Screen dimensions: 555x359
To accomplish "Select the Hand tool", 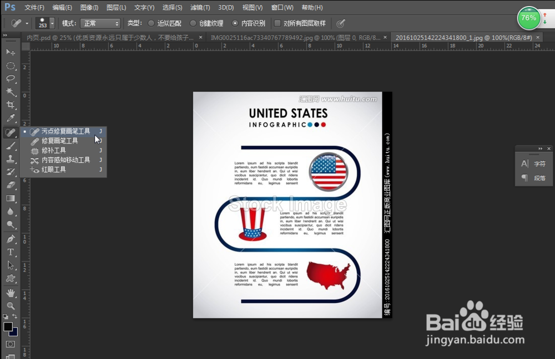I will pyautogui.click(x=11, y=293).
